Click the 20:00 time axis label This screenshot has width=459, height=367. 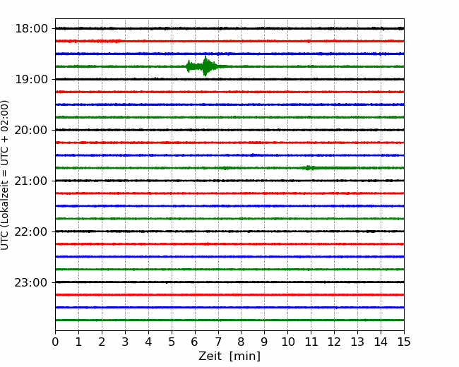(31, 130)
